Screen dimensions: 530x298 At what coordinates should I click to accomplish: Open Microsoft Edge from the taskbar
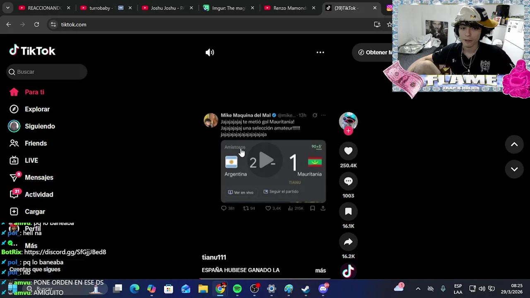coord(135,288)
